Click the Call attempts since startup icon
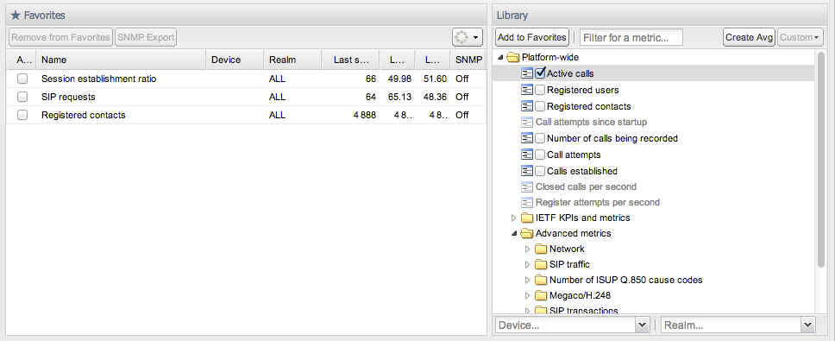 (x=527, y=122)
